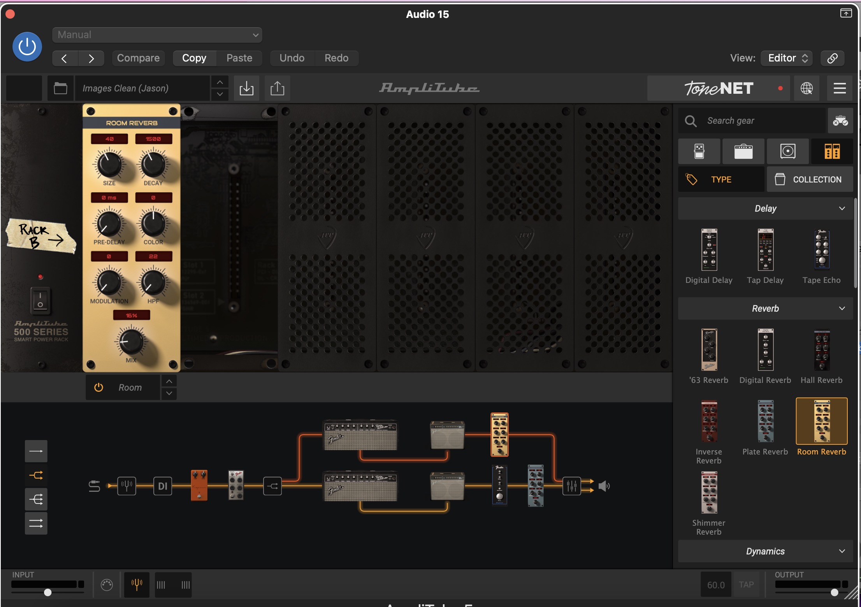Toggle the tuner in bottom bar
This screenshot has width=861, height=607.
tap(137, 584)
